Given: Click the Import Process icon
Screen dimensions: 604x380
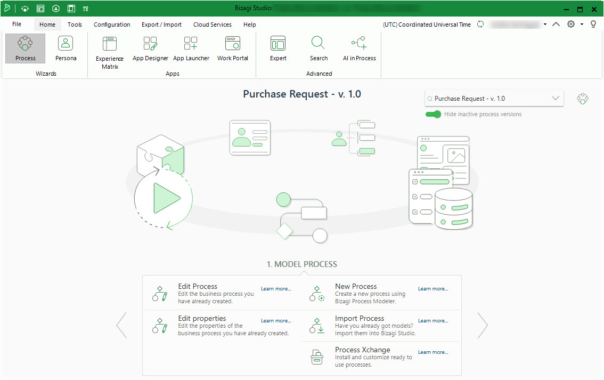Looking at the screenshot, I should 316,326.
